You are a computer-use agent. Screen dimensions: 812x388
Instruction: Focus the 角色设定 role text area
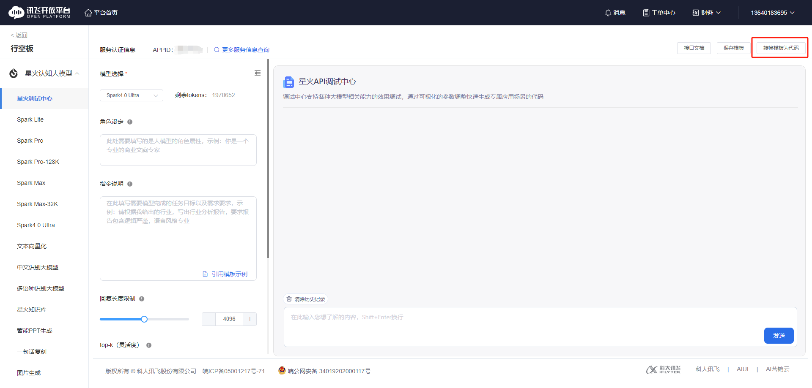coord(178,150)
